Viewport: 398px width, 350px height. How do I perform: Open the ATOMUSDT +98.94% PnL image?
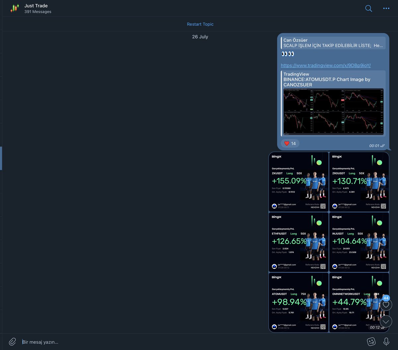coord(298,302)
